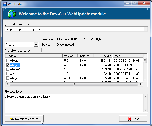Sort by the Installed column header
This screenshot has height=126, width=152.
pos(85,56)
